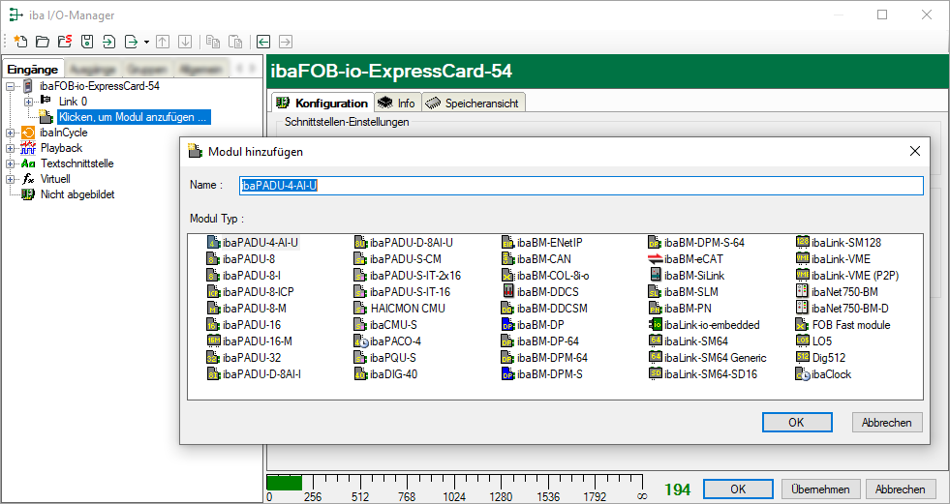The image size is (950, 504).
Task: Click the left arrow navigate back icon
Action: 263,42
